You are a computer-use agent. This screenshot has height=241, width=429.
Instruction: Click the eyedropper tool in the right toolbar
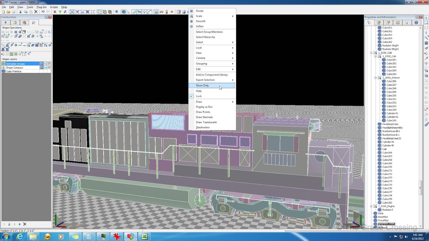426,58
